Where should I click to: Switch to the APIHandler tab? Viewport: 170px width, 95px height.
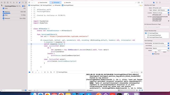[x=56, y=2]
